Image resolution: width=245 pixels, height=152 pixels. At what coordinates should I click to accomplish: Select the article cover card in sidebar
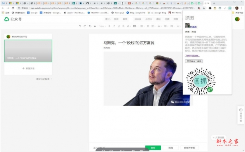[x=28, y=51]
